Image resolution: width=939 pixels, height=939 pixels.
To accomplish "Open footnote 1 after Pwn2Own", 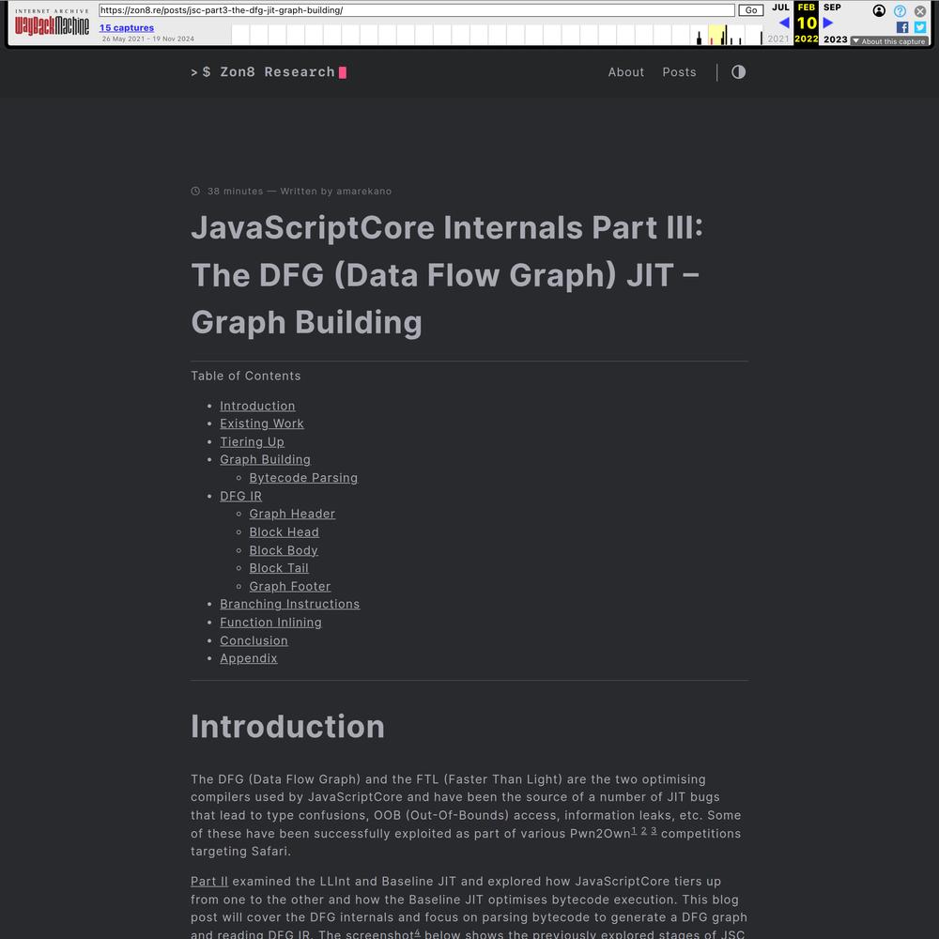I will (634, 831).
